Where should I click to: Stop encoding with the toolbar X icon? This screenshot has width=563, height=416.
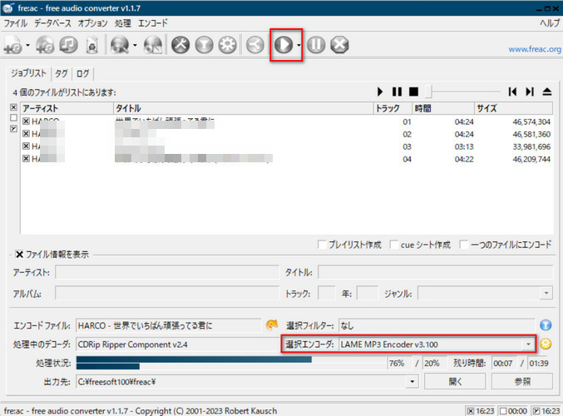pyautogui.click(x=339, y=45)
